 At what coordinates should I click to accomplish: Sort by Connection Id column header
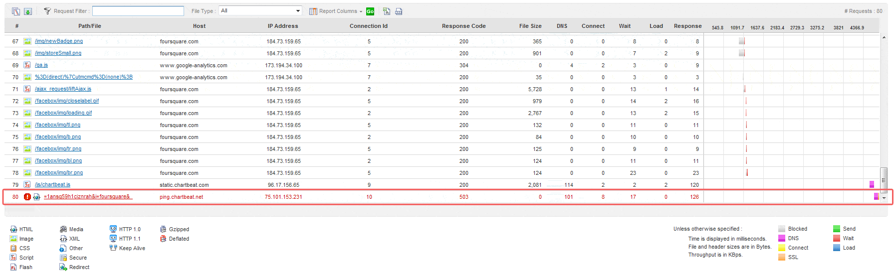[369, 26]
